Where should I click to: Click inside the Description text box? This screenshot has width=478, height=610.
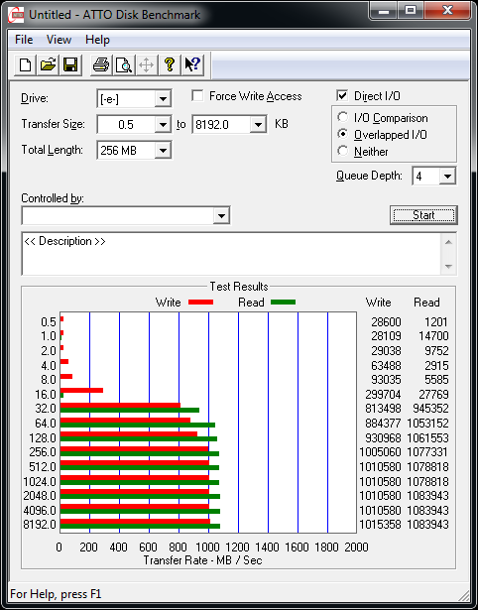click(231, 253)
